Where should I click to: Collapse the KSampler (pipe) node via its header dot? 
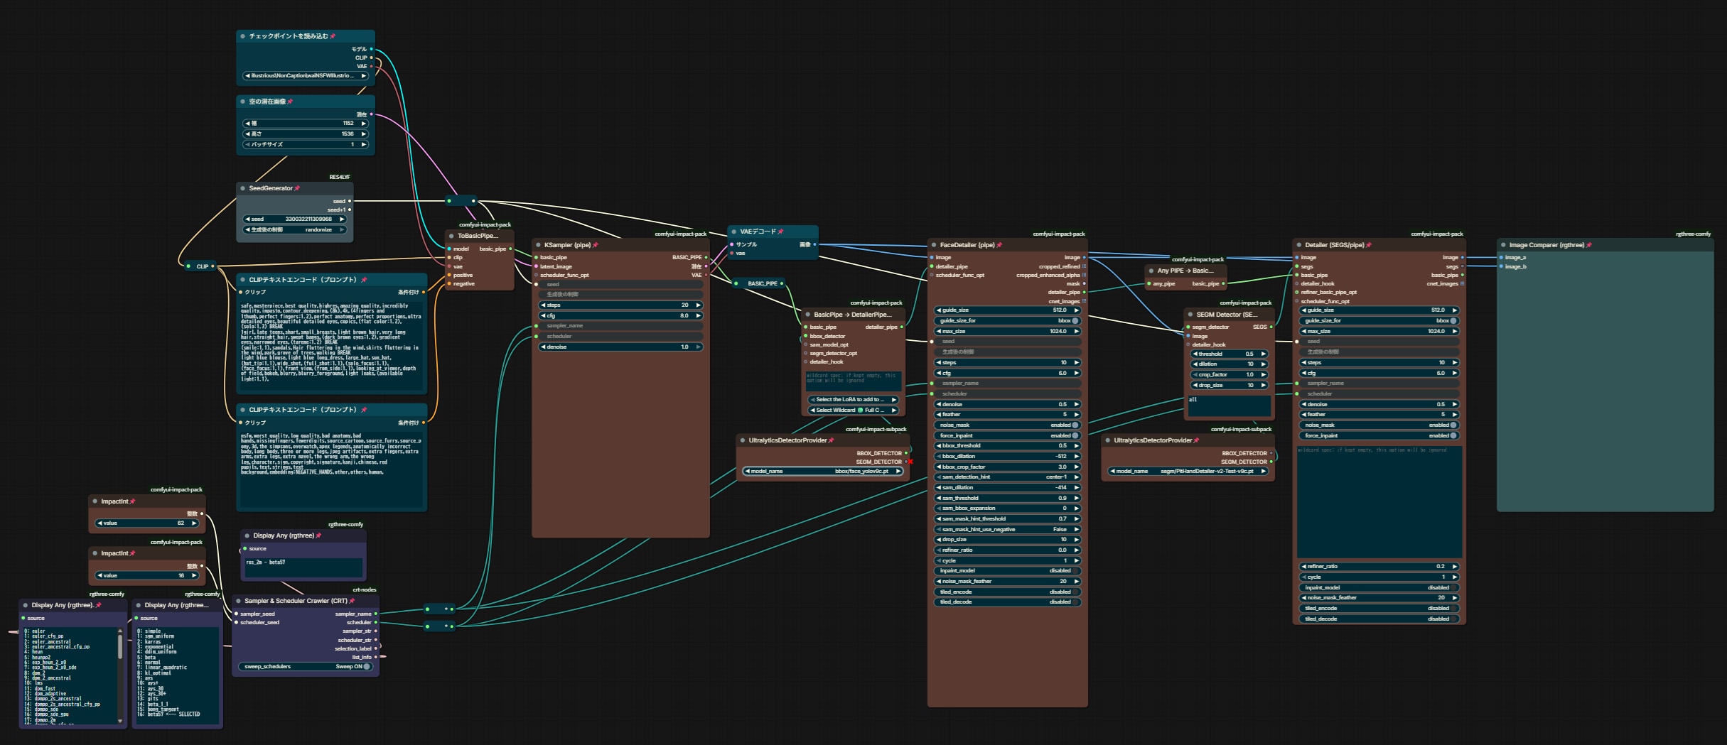tap(538, 245)
